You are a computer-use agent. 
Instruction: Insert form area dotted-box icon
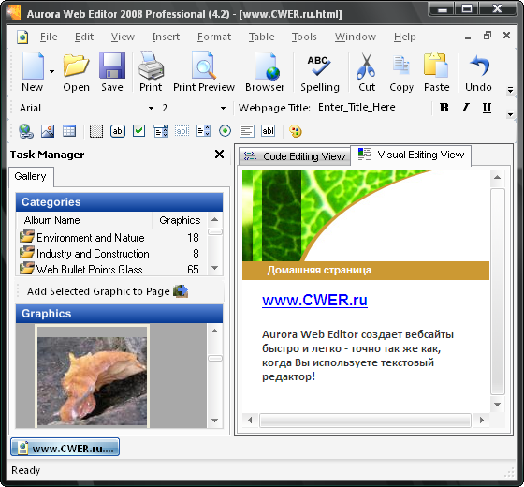pos(96,131)
